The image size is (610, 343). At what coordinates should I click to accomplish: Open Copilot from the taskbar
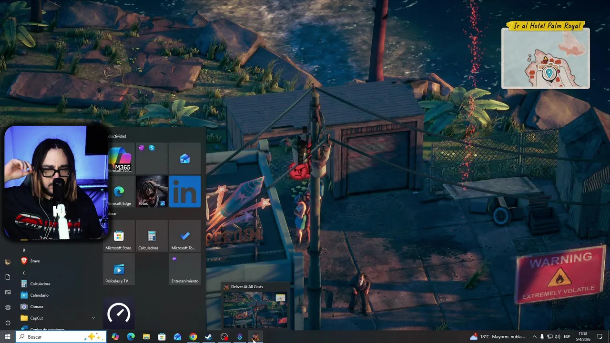pos(115,337)
